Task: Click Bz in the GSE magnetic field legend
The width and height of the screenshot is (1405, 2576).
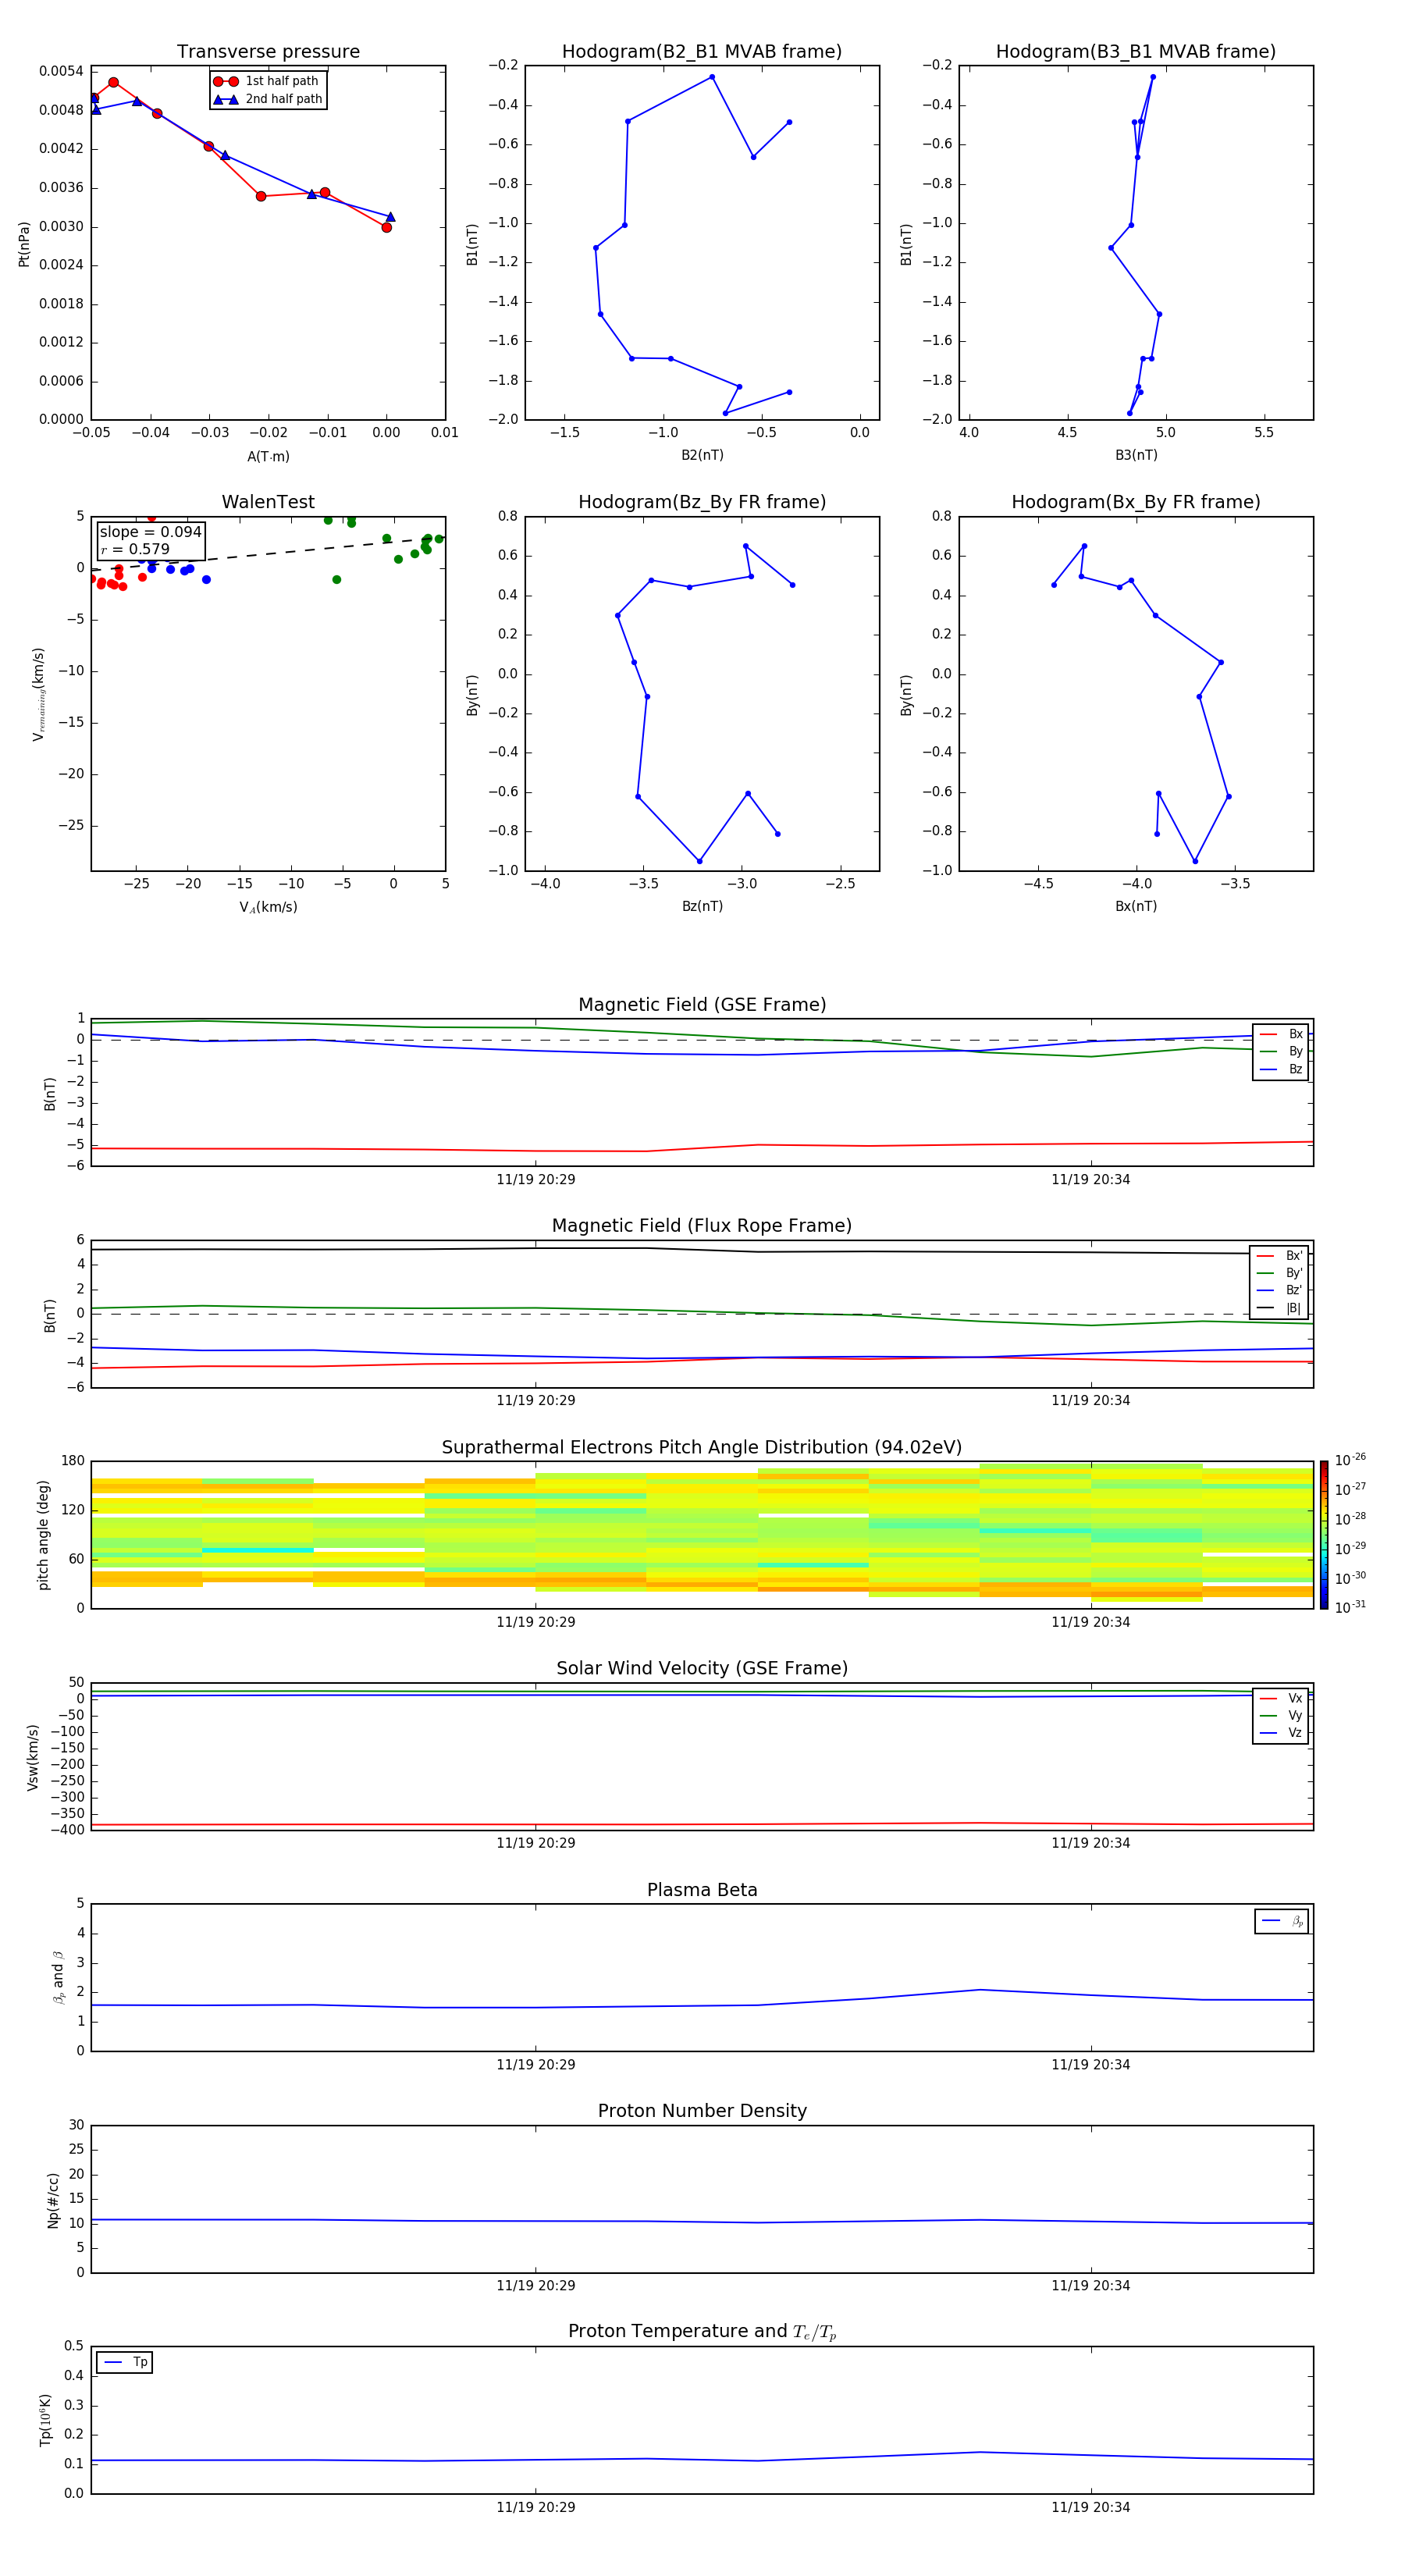Action: [x=1281, y=1069]
